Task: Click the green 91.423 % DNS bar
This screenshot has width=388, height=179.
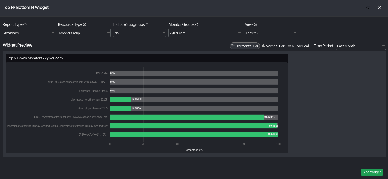Action: pos(186,117)
